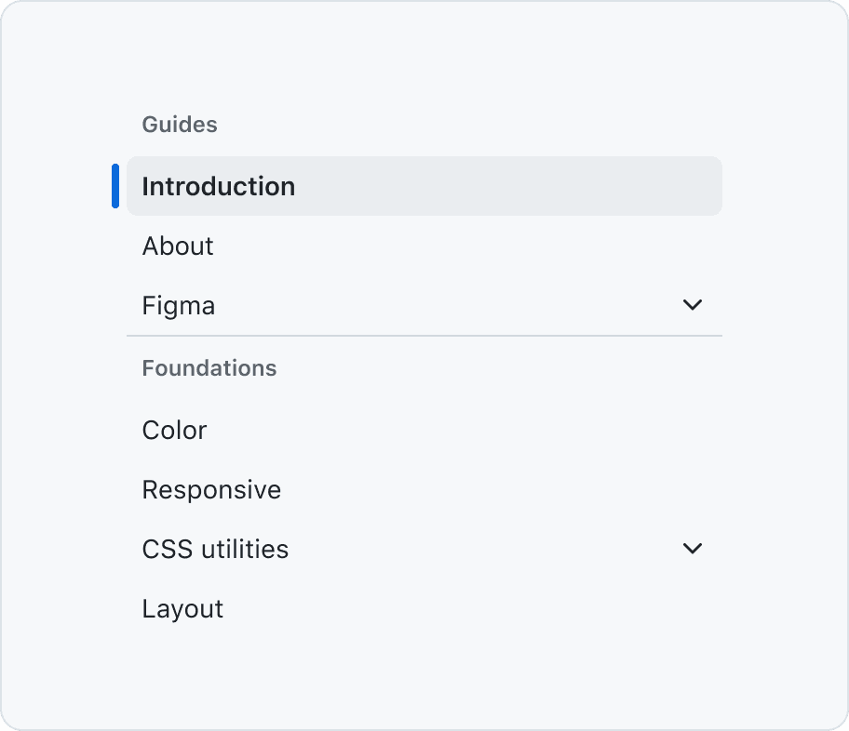The width and height of the screenshot is (849, 731).
Task: Select the CSS utilities item label
Action: 215,550
